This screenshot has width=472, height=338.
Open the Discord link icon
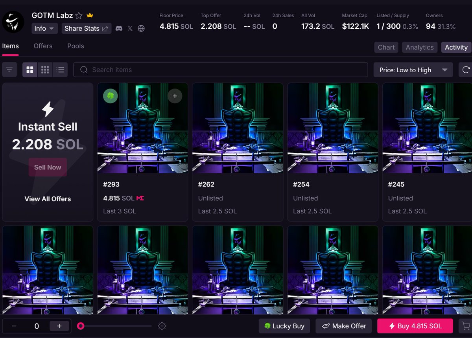(119, 28)
